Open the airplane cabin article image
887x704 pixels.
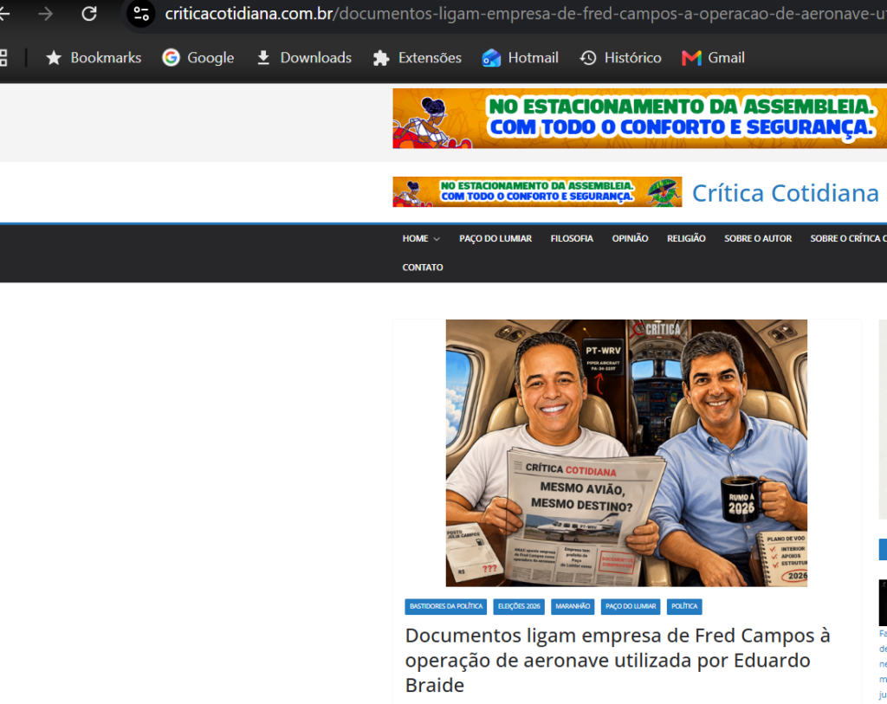pos(626,453)
